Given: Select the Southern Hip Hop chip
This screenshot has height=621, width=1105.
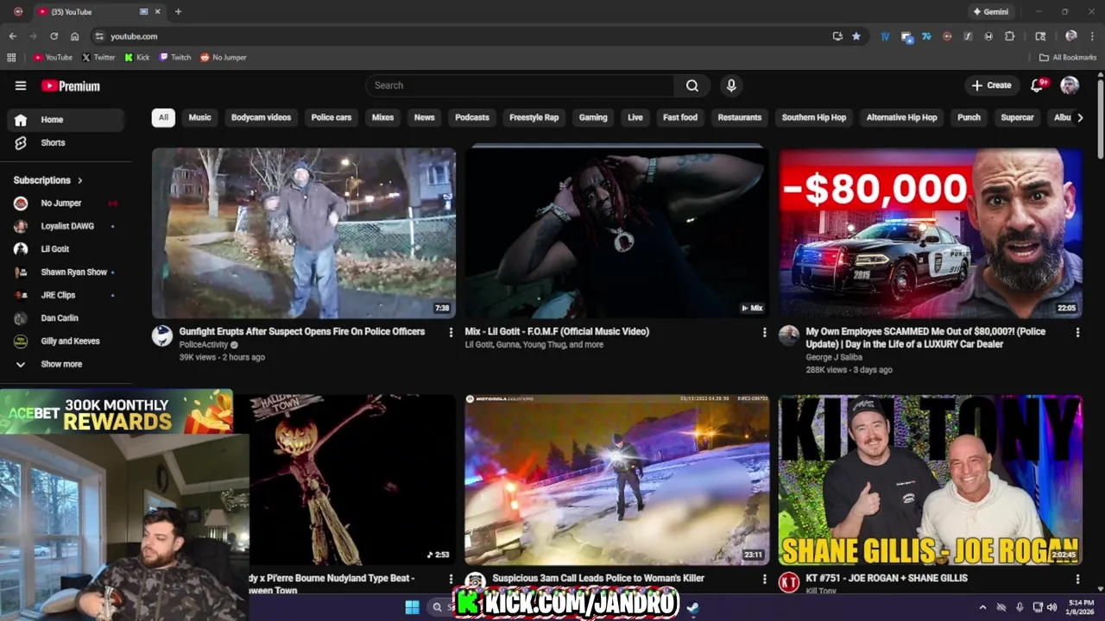Looking at the screenshot, I should [x=814, y=117].
